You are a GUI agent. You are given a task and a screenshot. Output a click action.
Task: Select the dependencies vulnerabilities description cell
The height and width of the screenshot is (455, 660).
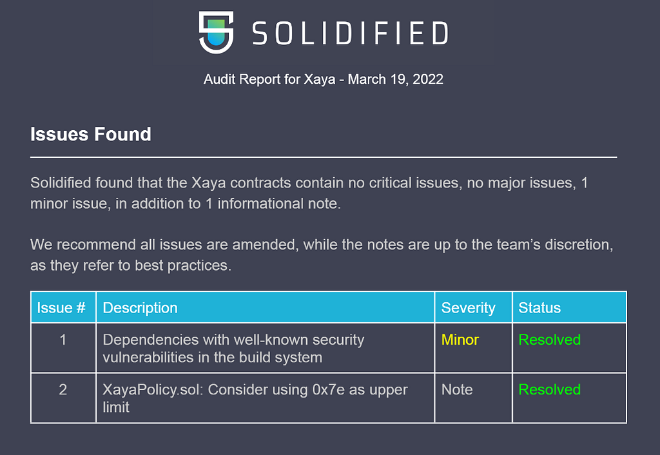[x=265, y=348]
